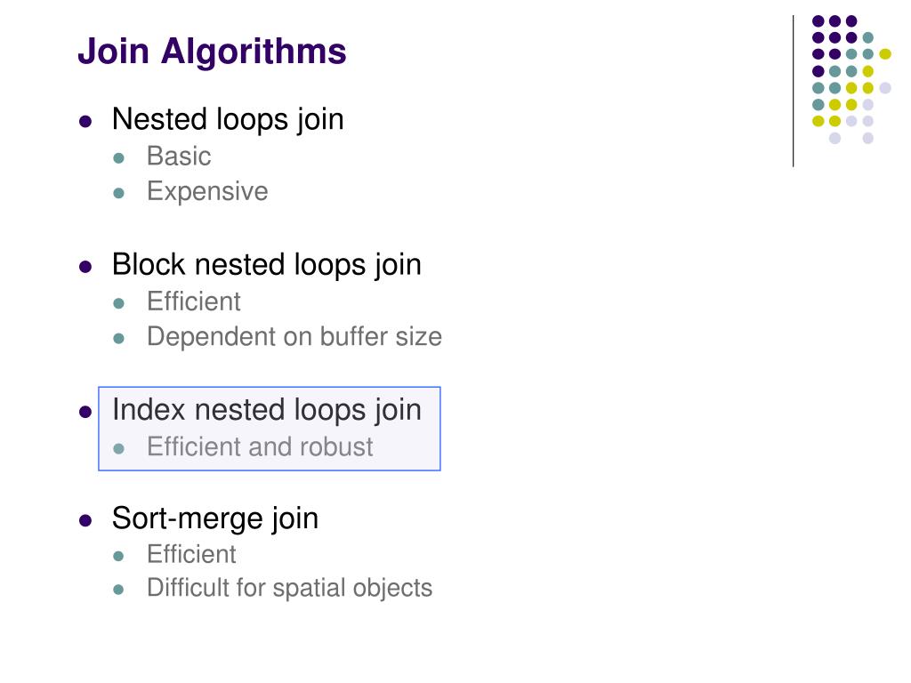Click Efficient under Sort-merge join
Image resolution: width=911 pixels, height=683 pixels.
pos(192,554)
